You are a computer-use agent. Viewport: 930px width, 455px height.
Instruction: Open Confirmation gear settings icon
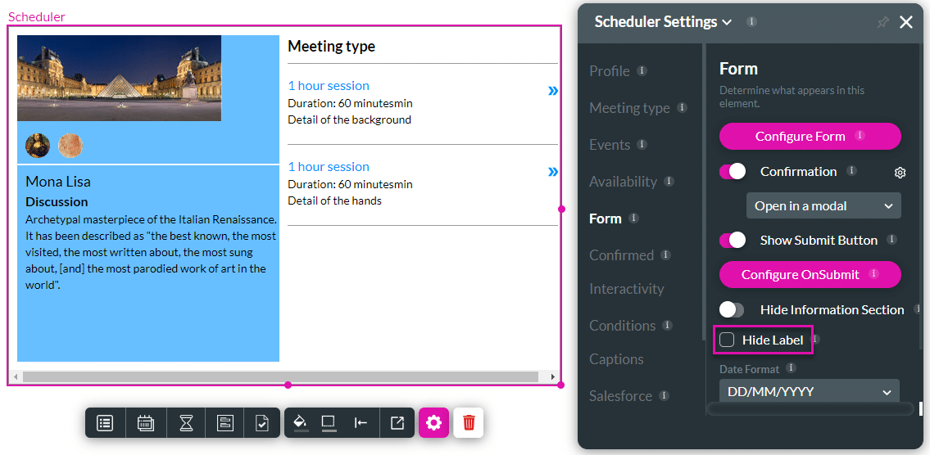[900, 173]
